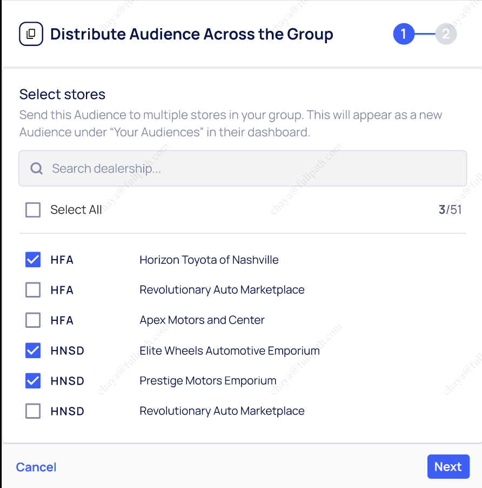Click the Prestige Motors Emporium store name
This screenshot has height=488, width=482.
click(208, 381)
